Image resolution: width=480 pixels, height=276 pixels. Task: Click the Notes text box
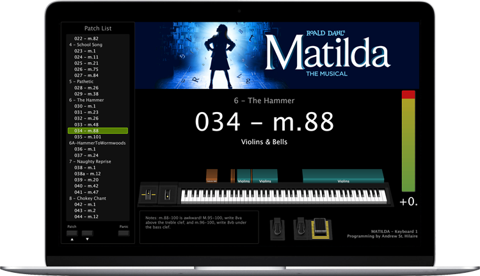(x=199, y=227)
